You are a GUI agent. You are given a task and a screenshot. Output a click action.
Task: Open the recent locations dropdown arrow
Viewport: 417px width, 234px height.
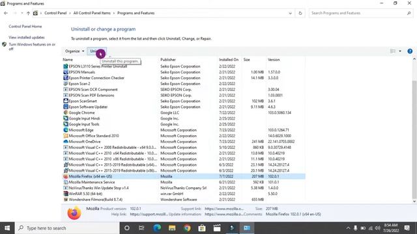pos(22,13)
